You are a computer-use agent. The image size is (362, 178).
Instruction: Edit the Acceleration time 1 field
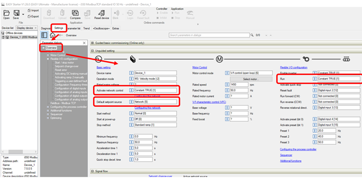143,148
